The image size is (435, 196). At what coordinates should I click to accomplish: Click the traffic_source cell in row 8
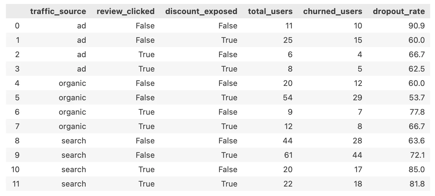click(x=73, y=141)
